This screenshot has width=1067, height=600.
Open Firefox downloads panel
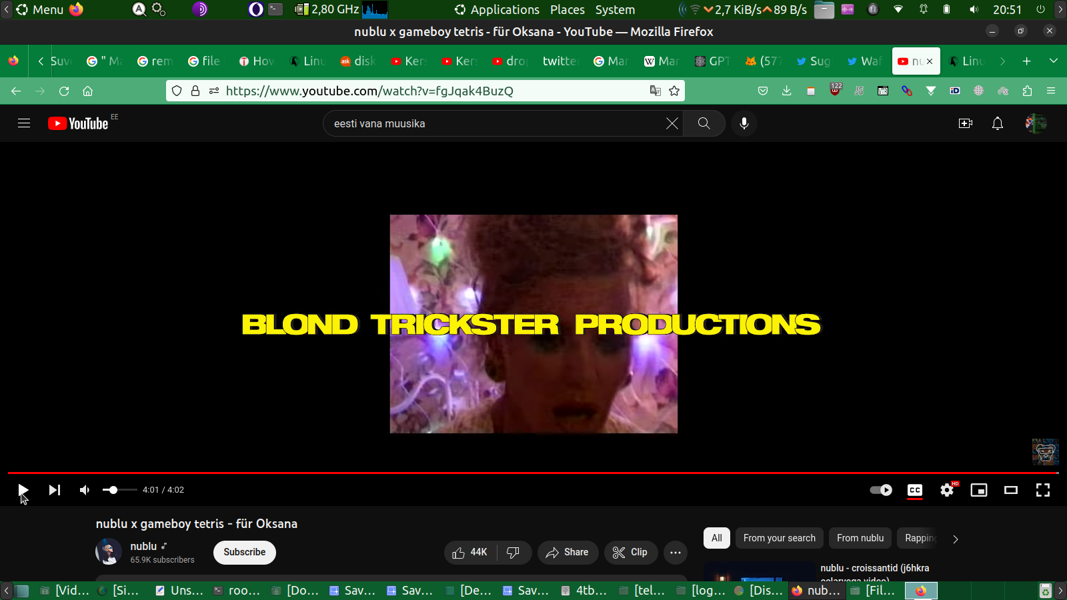[x=787, y=91]
